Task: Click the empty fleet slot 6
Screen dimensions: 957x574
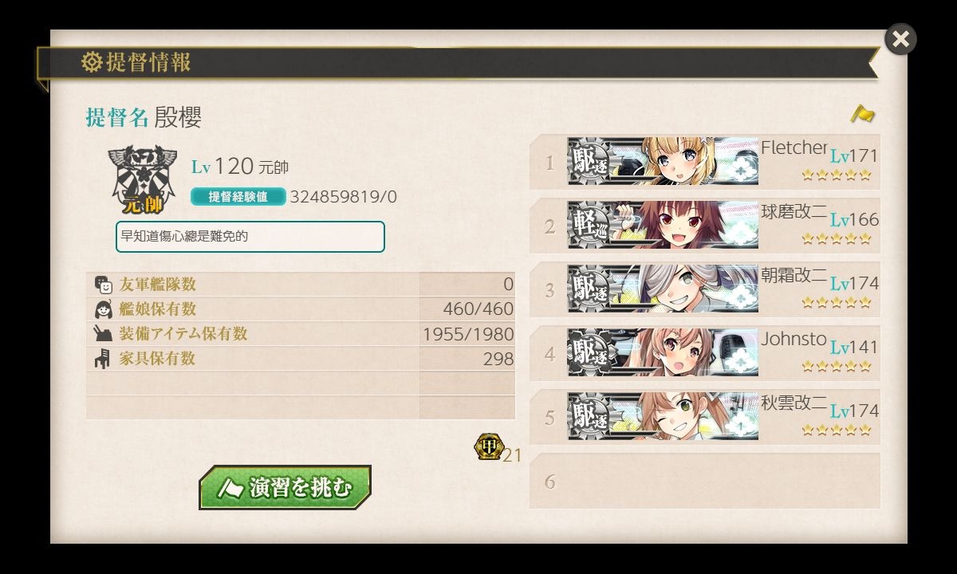Action: coord(705,481)
